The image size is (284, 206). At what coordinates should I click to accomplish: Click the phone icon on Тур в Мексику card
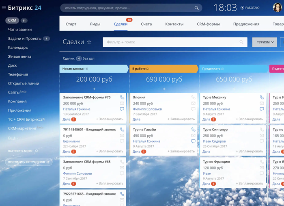(x=262, y=98)
